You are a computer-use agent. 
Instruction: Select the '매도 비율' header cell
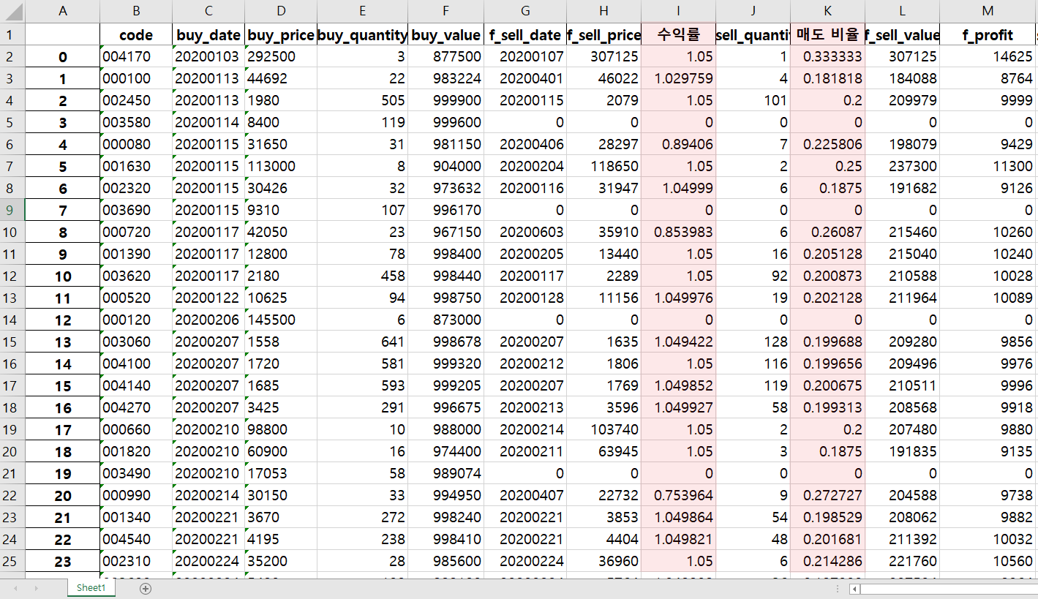tap(827, 34)
